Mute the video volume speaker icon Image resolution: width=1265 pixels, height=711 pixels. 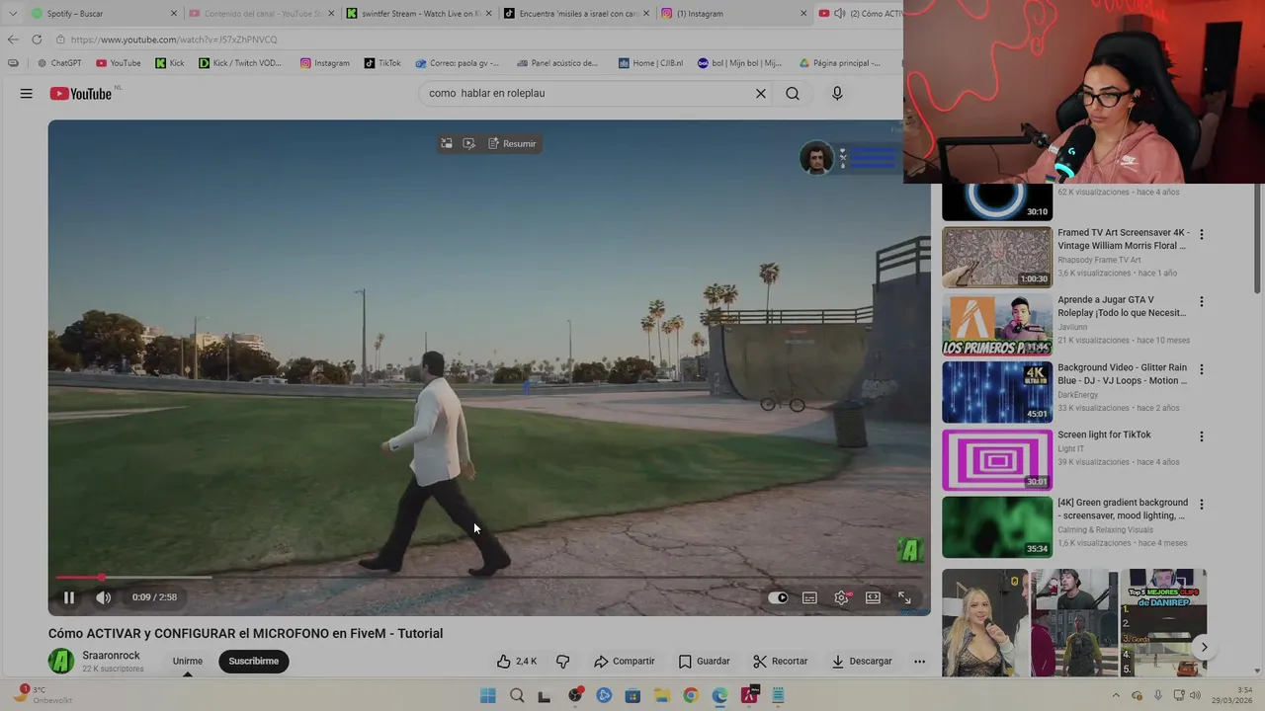click(x=104, y=597)
